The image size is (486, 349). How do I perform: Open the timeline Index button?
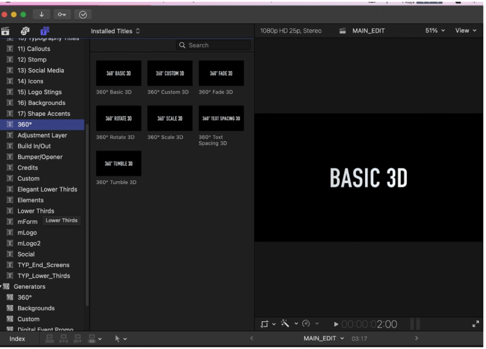(x=17, y=339)
